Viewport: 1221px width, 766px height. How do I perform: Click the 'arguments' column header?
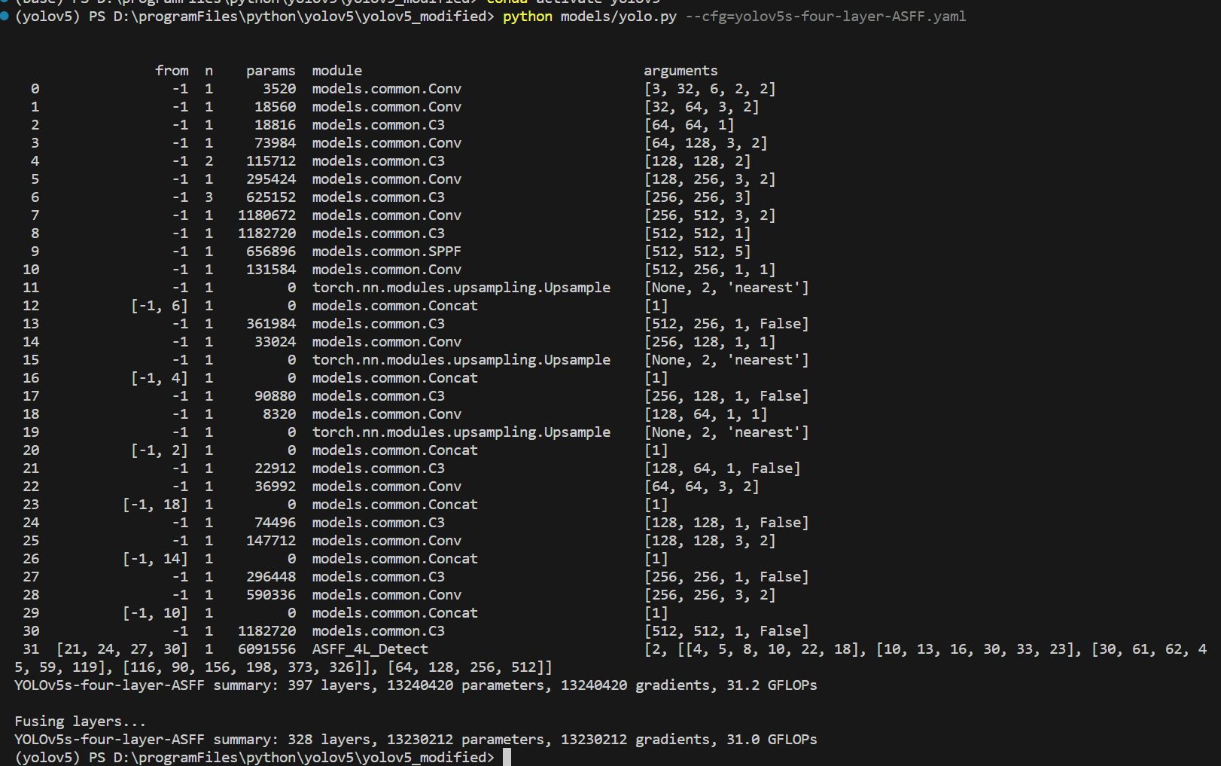[681, 70]
